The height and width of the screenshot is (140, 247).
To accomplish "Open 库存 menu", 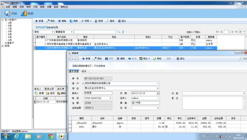I will click(x=28, y=7).
